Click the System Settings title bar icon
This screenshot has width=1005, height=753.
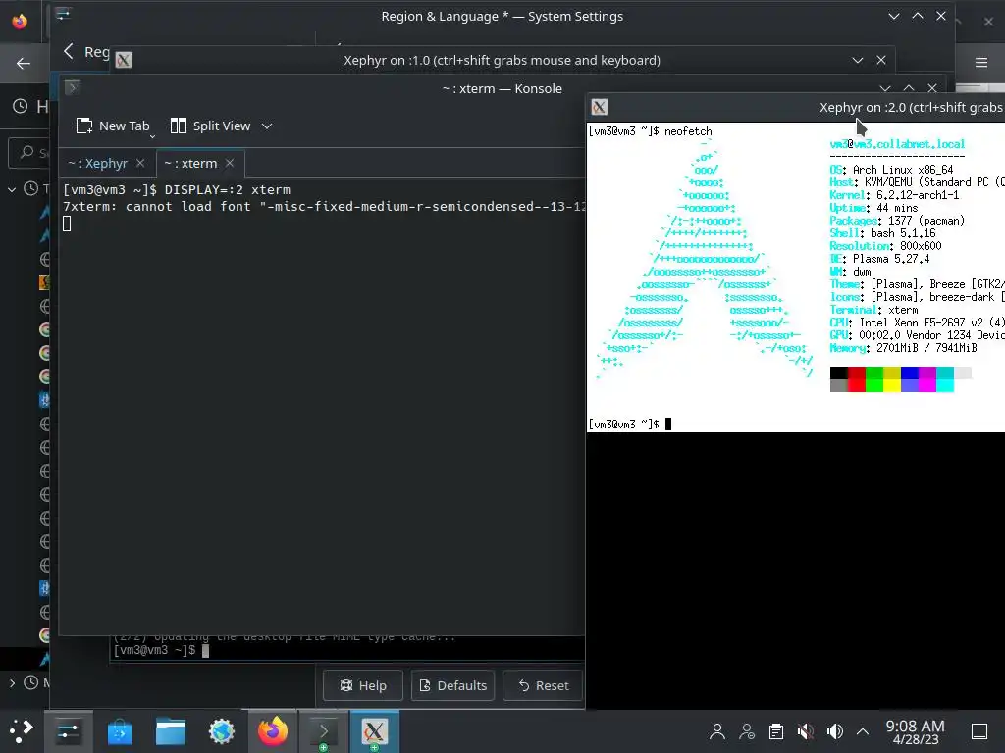(63, 14)
